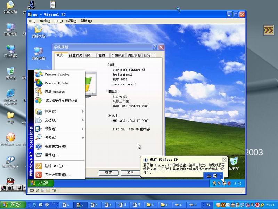Expand hidden Quick Launch items chevron on host taskbar
The height and width of the screenshot is (209, 278).
[x=53, y=204]
